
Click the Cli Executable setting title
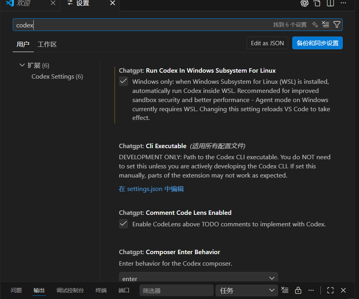(x=152, y=146)
